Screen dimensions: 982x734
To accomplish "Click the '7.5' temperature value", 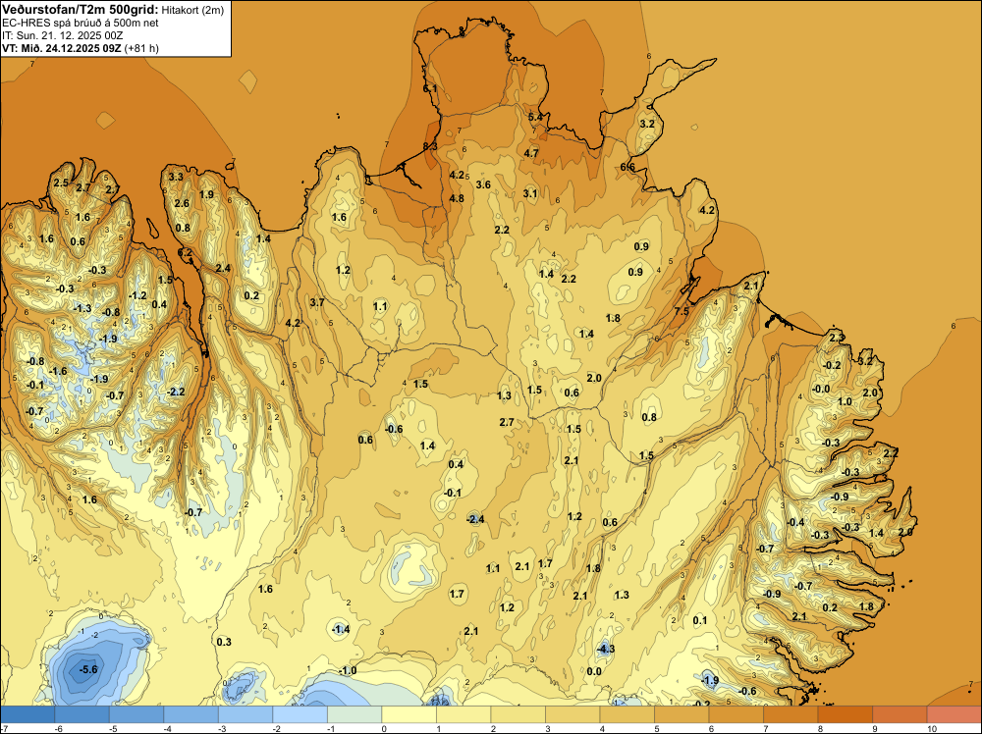I will pos(682,311).
